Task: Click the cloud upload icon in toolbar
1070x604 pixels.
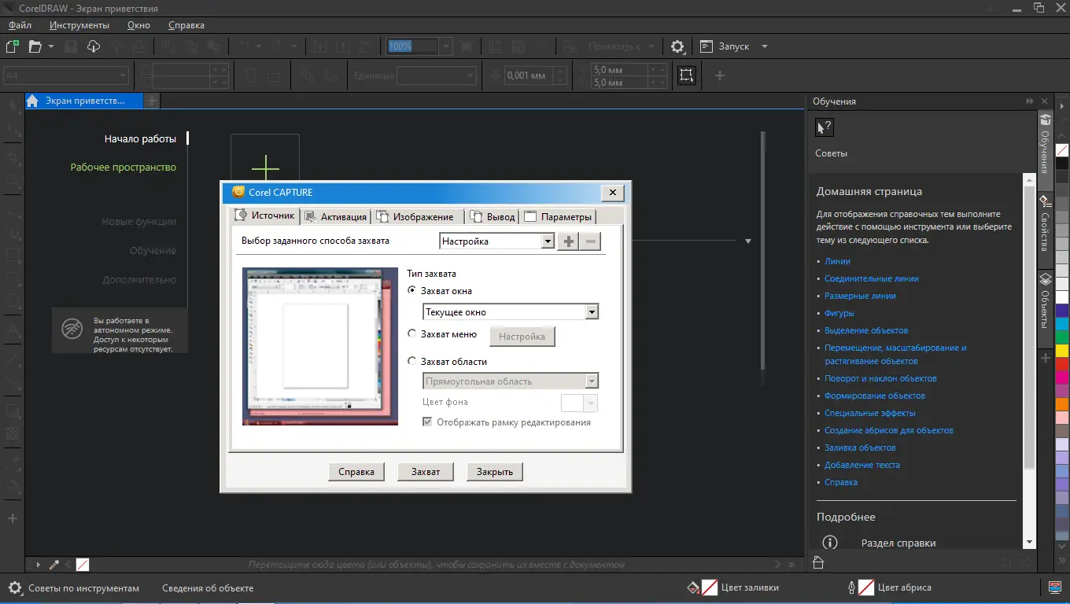Action: click(x=94, y=46)
